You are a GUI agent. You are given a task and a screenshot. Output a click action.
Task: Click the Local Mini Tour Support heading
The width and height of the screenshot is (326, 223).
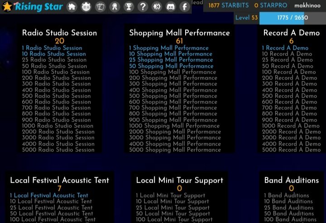[179, 180]
